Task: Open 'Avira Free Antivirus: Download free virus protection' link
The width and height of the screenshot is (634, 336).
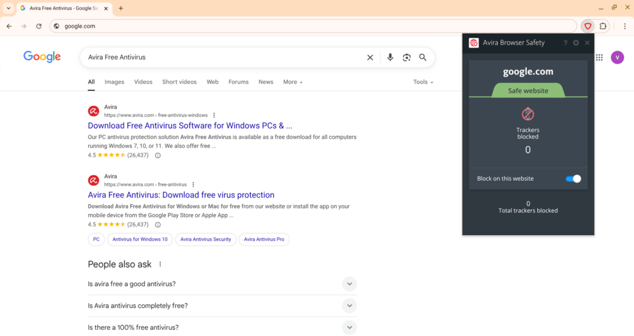Action: pyautogui.click(x=181, y=195)
